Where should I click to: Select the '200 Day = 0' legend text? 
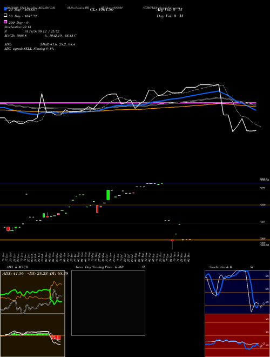[19, 23]
